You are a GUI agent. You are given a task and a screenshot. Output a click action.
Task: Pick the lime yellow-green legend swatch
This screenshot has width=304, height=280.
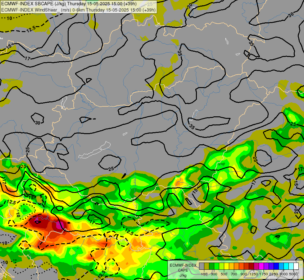click(x=222, y=266)
